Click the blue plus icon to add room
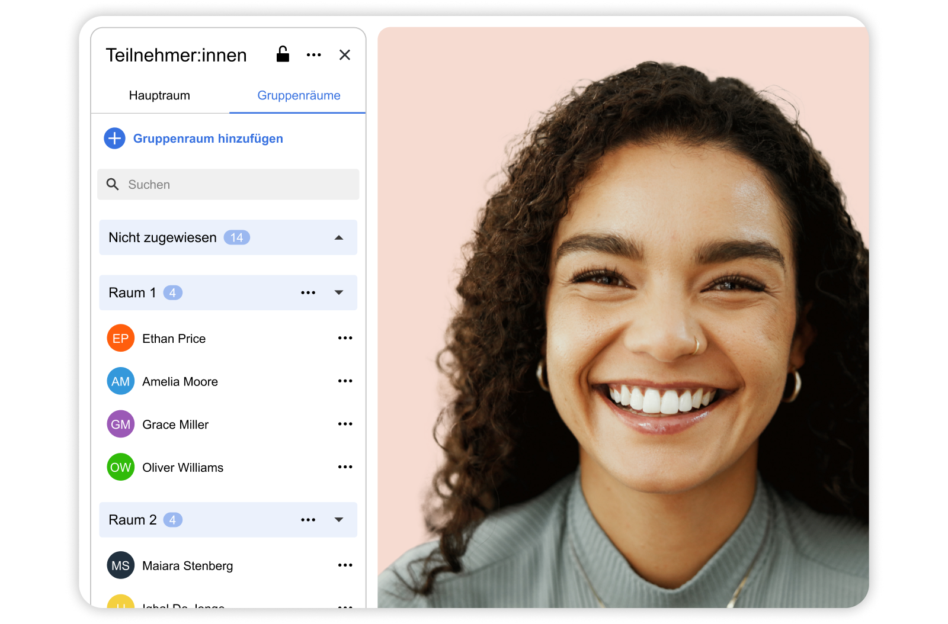Screen dimensions: 948x624 click(114, 139)
